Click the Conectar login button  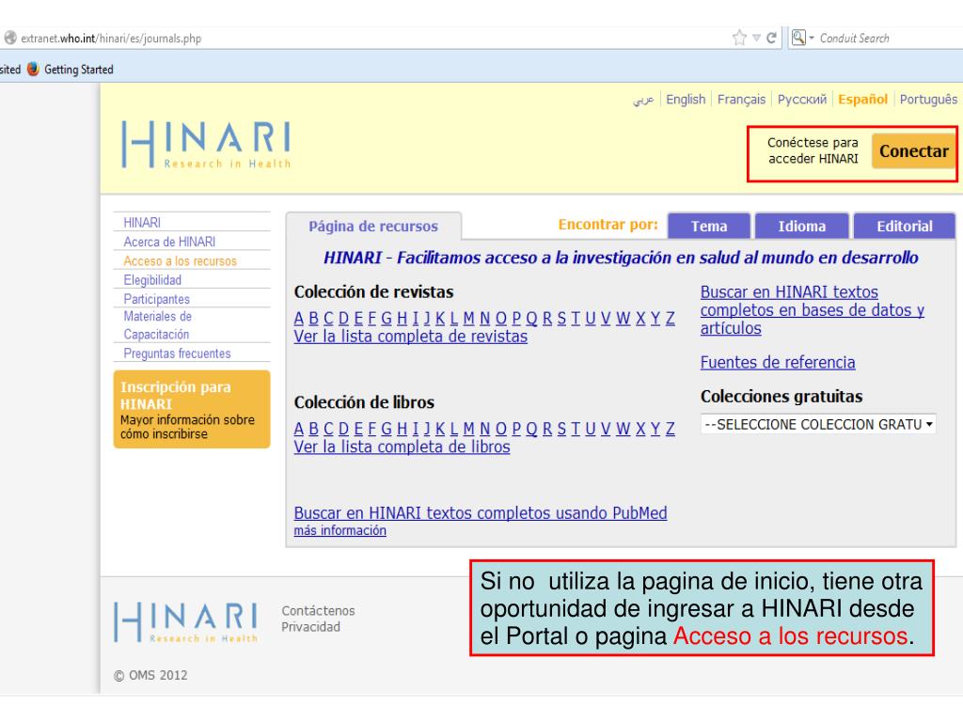[x=913, y=151]
